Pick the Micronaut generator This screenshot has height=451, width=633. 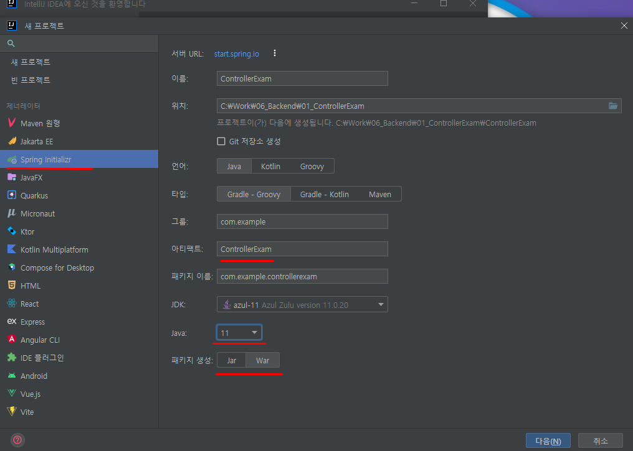(x=79, y=213)
